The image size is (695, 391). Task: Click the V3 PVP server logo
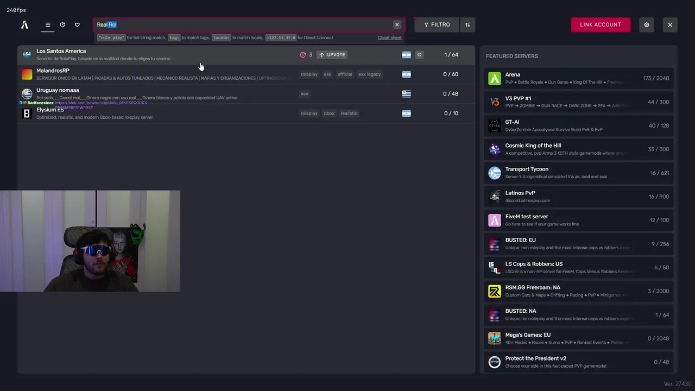(x=495, y=102)
